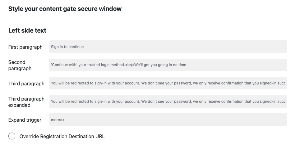Click the 'Third paragraph' label
Image resolution: width=300 pixels, height=145 pixels.
(x=26, y=83)
